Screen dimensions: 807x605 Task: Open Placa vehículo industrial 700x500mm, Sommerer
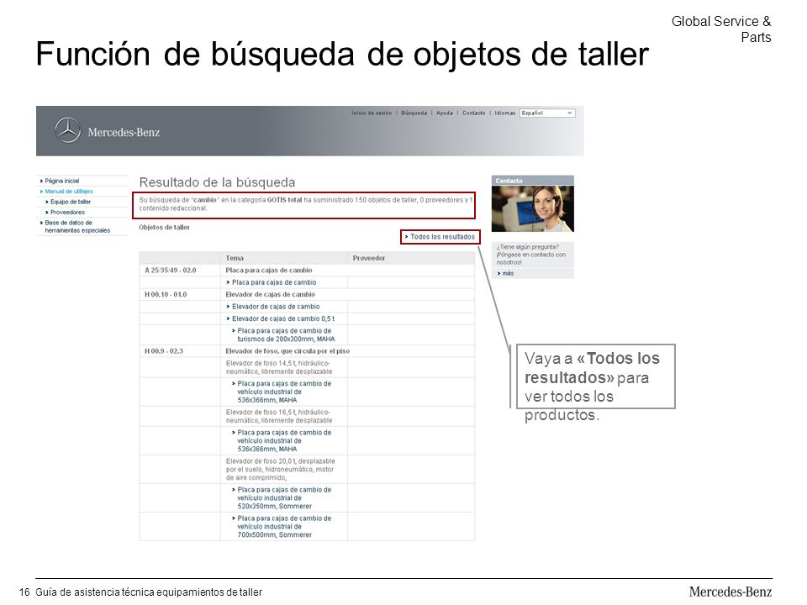284,527
